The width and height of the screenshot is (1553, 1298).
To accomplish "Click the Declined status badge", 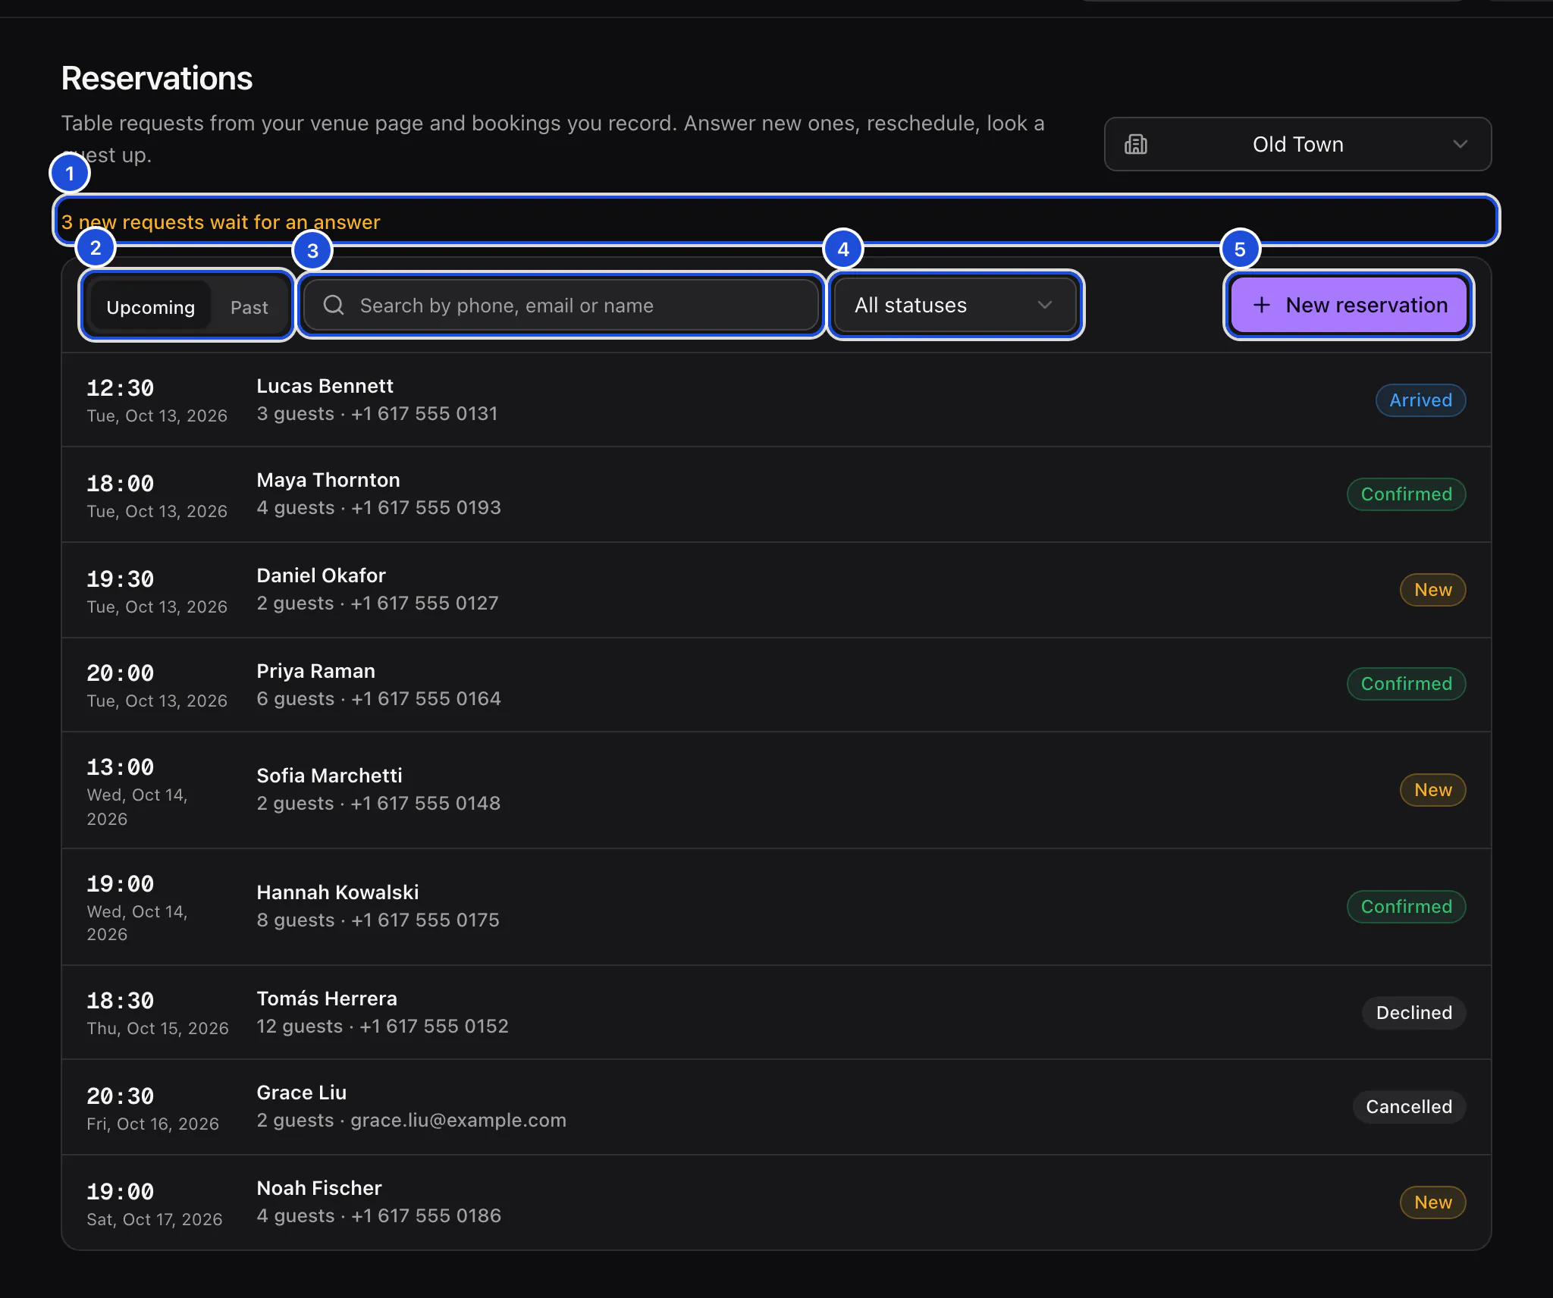I will point(1413,1013).
